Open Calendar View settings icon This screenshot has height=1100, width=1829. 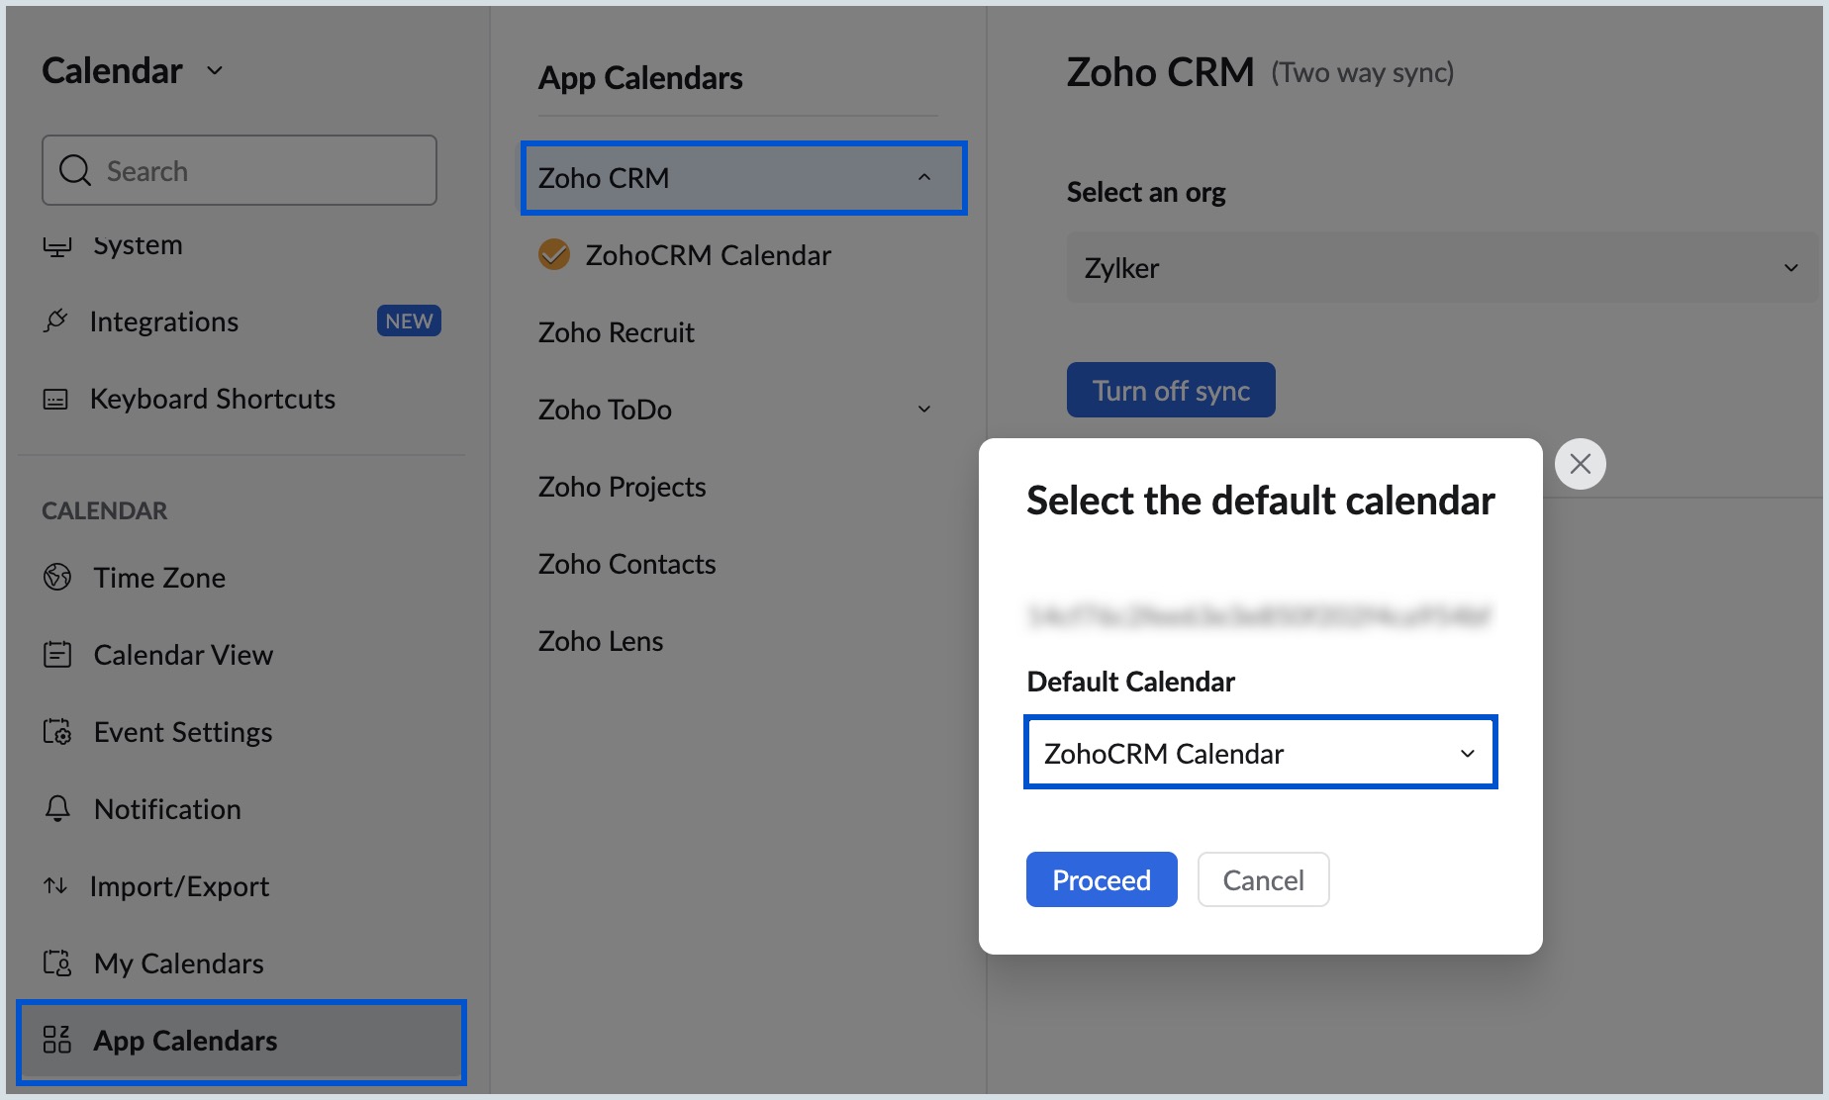pos(56,654)
